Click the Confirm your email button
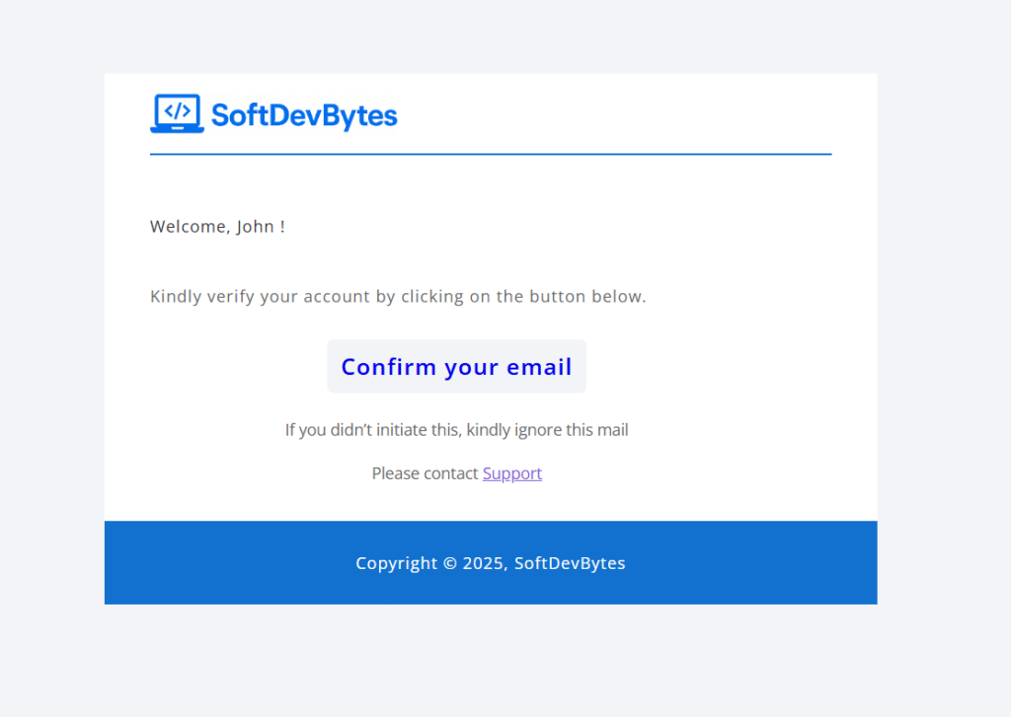This screenshot has width=1011, height=717. tap(456, 367)
